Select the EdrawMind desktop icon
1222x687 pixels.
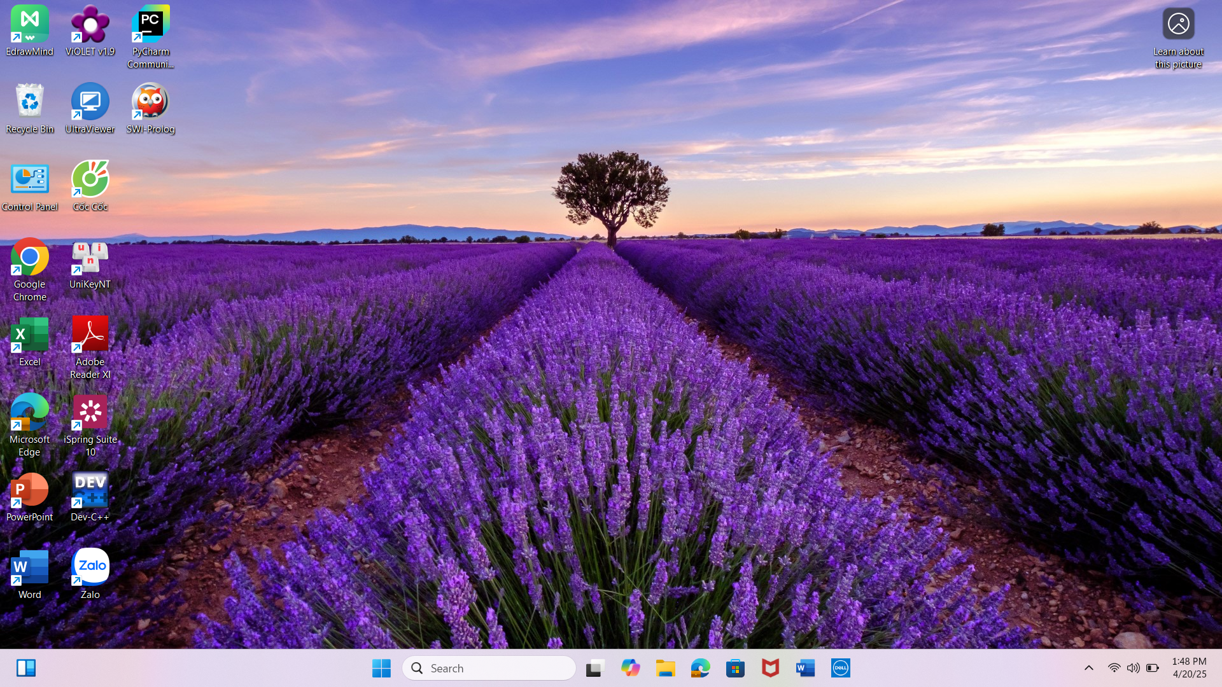[x=29, y=31]
